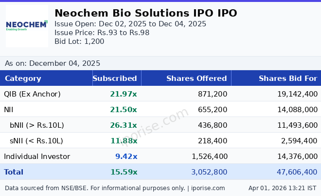321x196 pixels.
Task: Click the Category column header
Action: (23, 78)
